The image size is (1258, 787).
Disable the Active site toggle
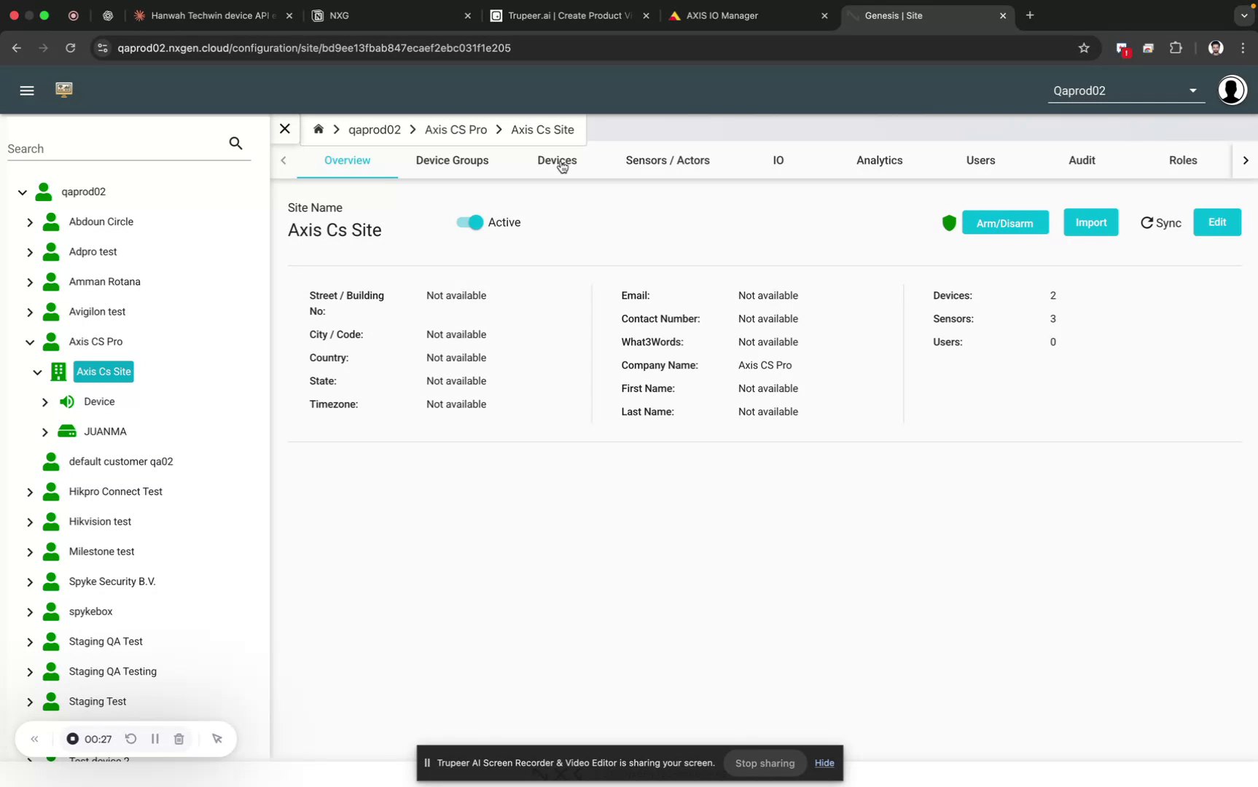pyautogui.click(x=468, y=222)
